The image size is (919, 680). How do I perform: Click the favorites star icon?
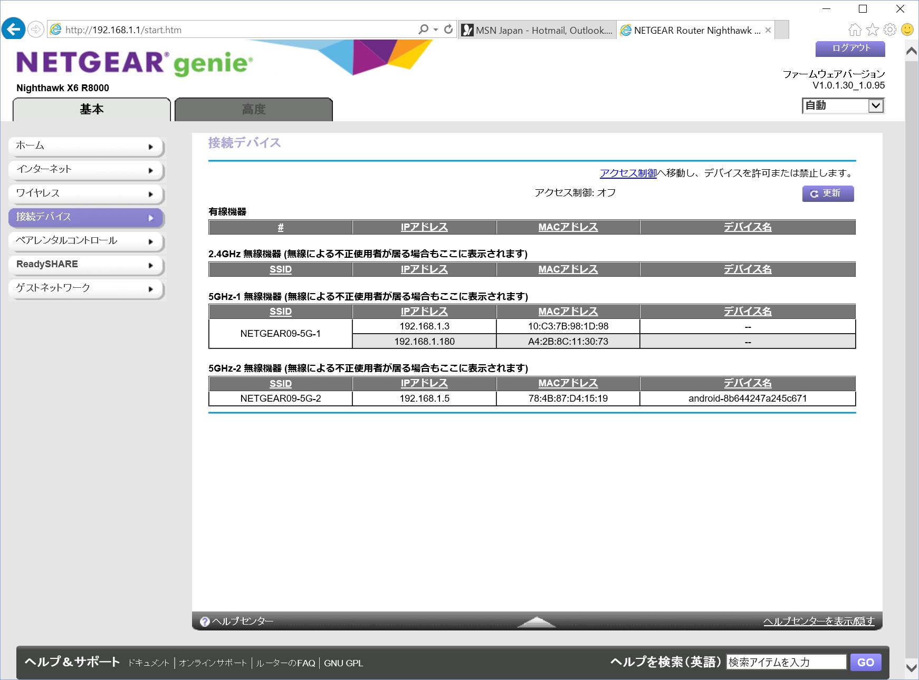tap(873, 30)
